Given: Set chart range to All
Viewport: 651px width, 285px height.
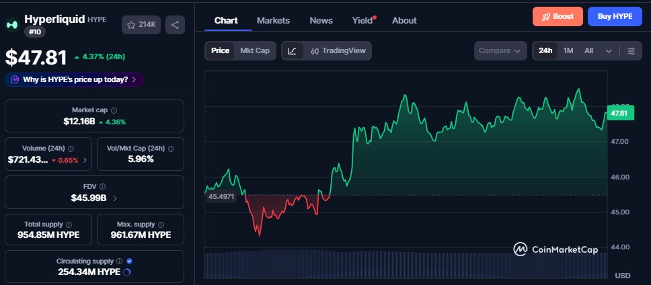Looking at the screenshot, I should click(x=588, y=50).
